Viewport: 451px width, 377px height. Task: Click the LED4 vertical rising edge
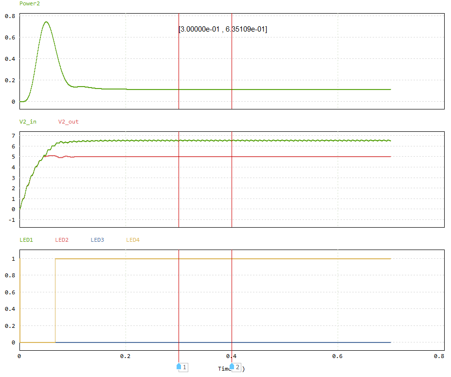coord(55,302)
